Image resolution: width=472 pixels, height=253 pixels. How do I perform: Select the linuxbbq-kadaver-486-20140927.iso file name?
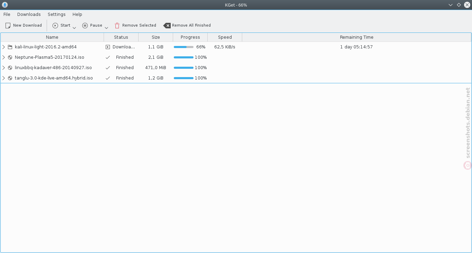[x=53, y=68]
